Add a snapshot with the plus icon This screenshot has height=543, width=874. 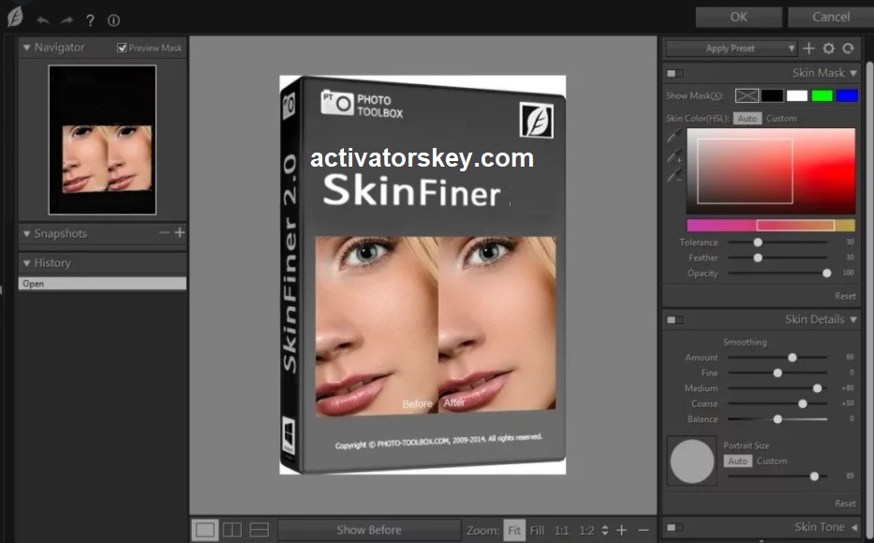pos(180,232)
